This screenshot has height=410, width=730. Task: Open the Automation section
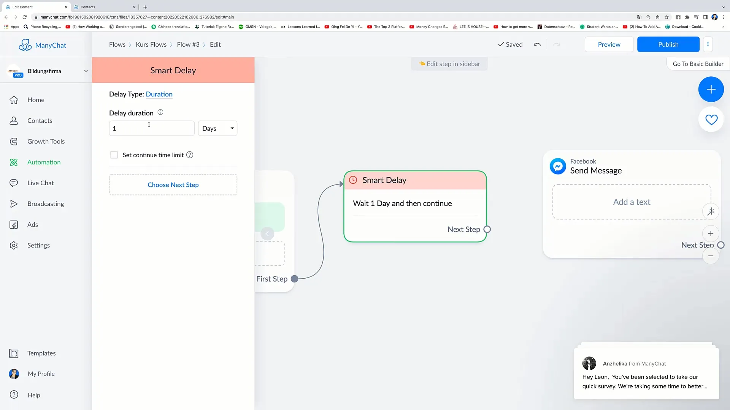[x=44, y=162]
